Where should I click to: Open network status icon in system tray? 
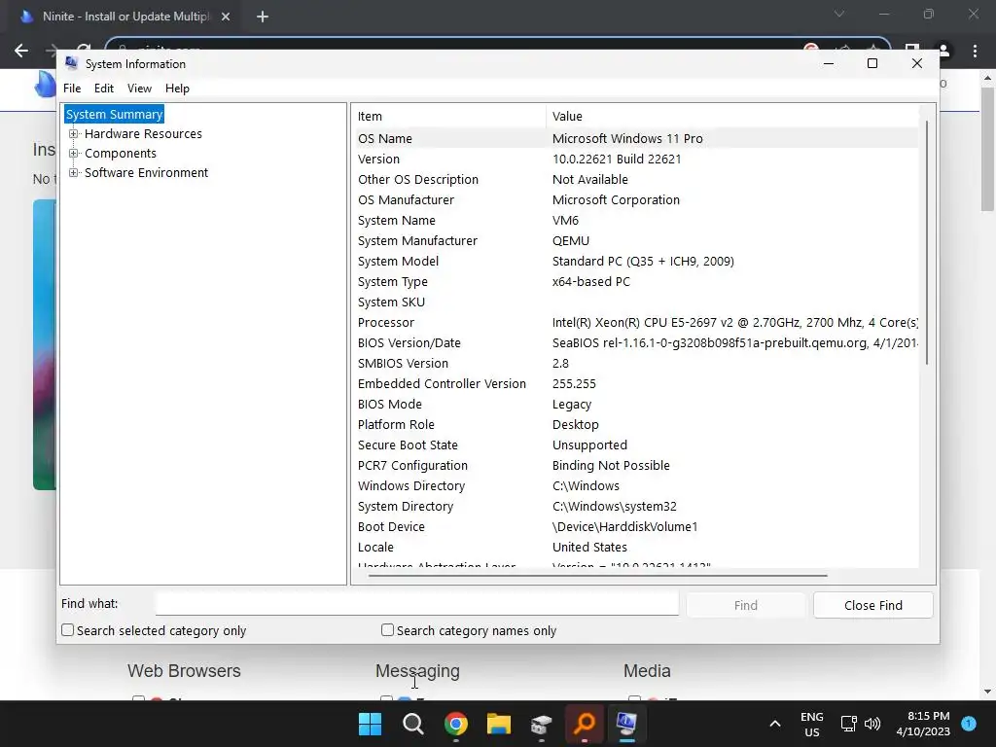click(x=848, y=724)
